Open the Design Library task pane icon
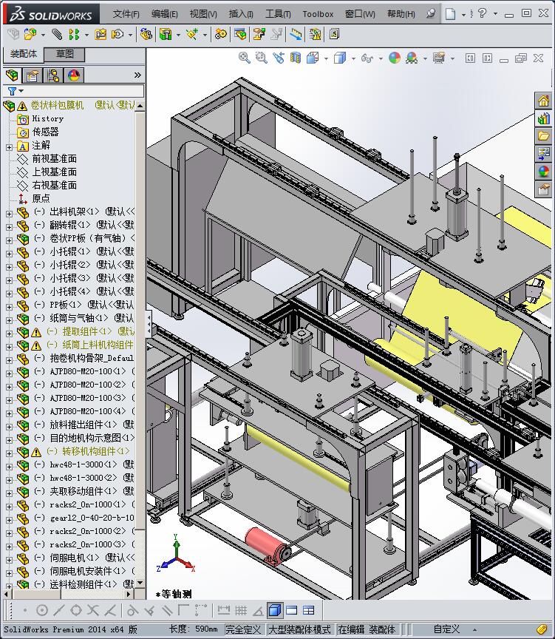The image size is (555, 639). 543,118
